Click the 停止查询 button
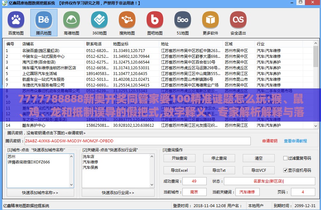 pos(219,158)
